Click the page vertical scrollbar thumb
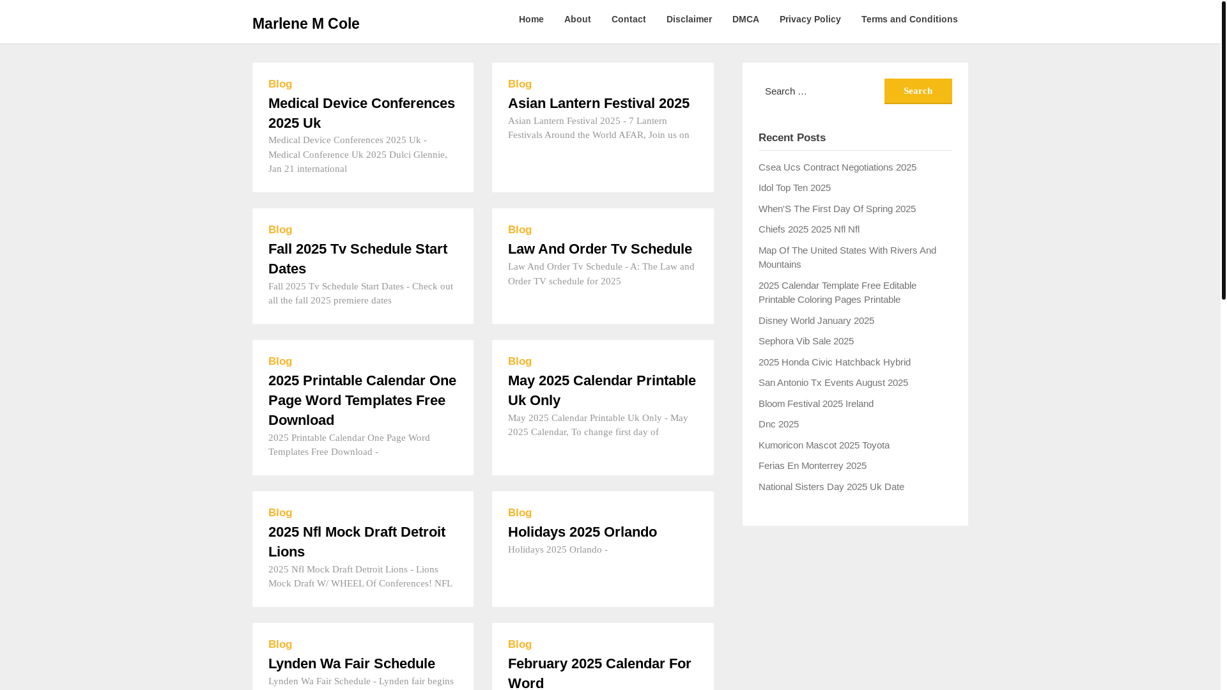 [x=1223, y=149]
